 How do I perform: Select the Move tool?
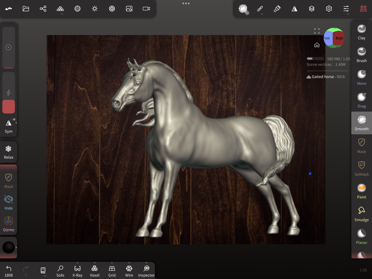(x=361, y=77)
